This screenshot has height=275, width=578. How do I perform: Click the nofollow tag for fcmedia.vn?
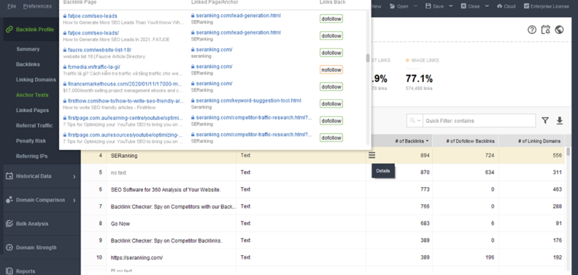click(331, 69)
